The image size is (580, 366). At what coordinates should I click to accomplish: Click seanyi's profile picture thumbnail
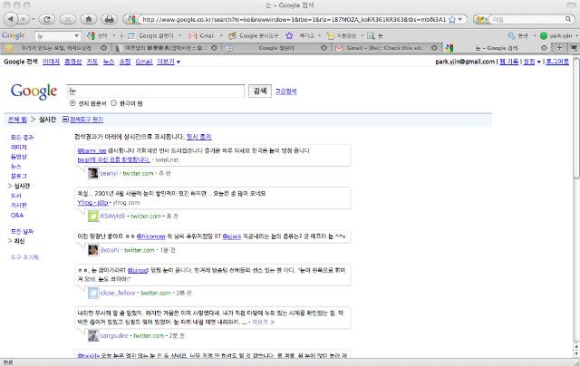93,173
